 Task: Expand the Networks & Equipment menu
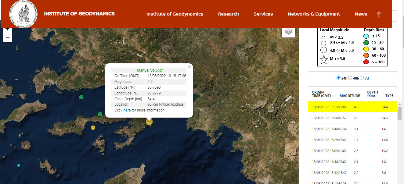pos(314,14)
